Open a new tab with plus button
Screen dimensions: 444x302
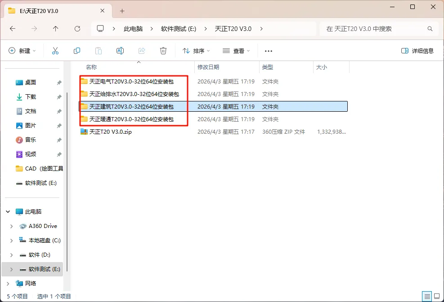coord(122,11)
